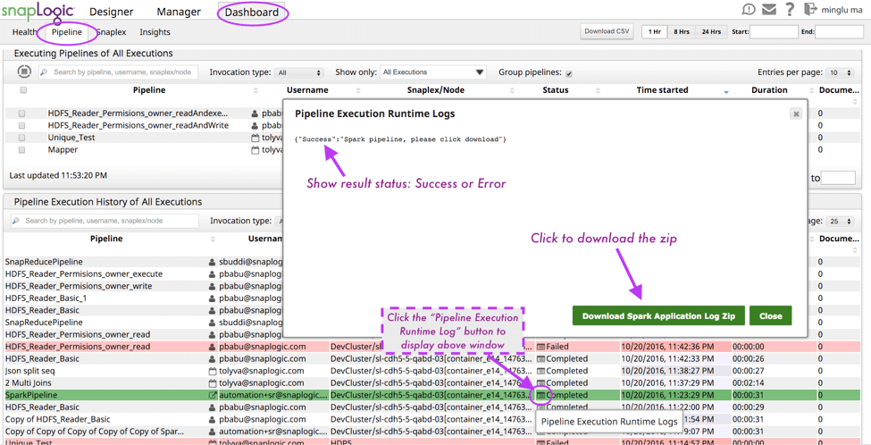Open runtime log icon for 2 Multi Joins row
The image size is (871, 445).
tap(540, 383)
